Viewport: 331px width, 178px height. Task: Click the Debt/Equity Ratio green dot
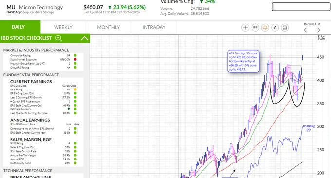75,163
